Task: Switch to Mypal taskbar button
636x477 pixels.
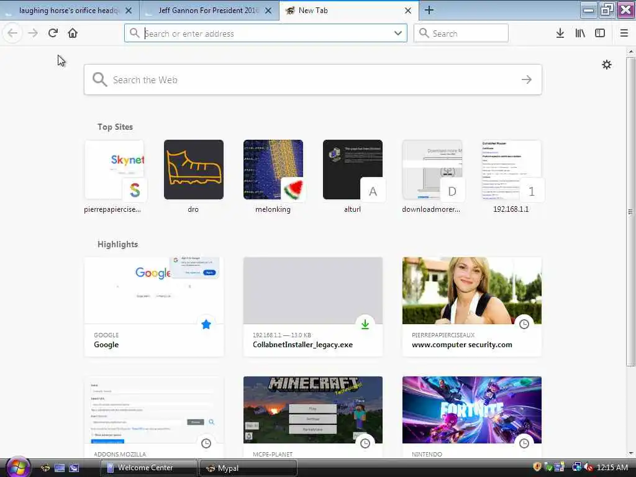Action: [x=248, y=468]
